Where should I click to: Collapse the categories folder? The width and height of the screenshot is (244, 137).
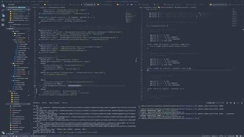coord(21,42)
